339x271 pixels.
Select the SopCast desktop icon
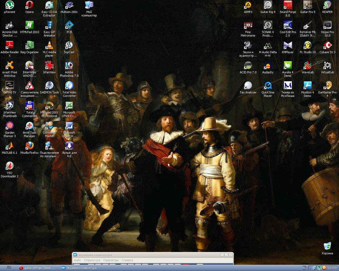click(x=69, y=47)
